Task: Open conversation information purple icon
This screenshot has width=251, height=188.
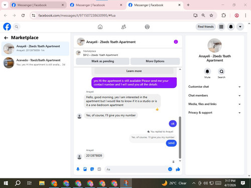Action: pyautogui.click(x=176, y=42)
